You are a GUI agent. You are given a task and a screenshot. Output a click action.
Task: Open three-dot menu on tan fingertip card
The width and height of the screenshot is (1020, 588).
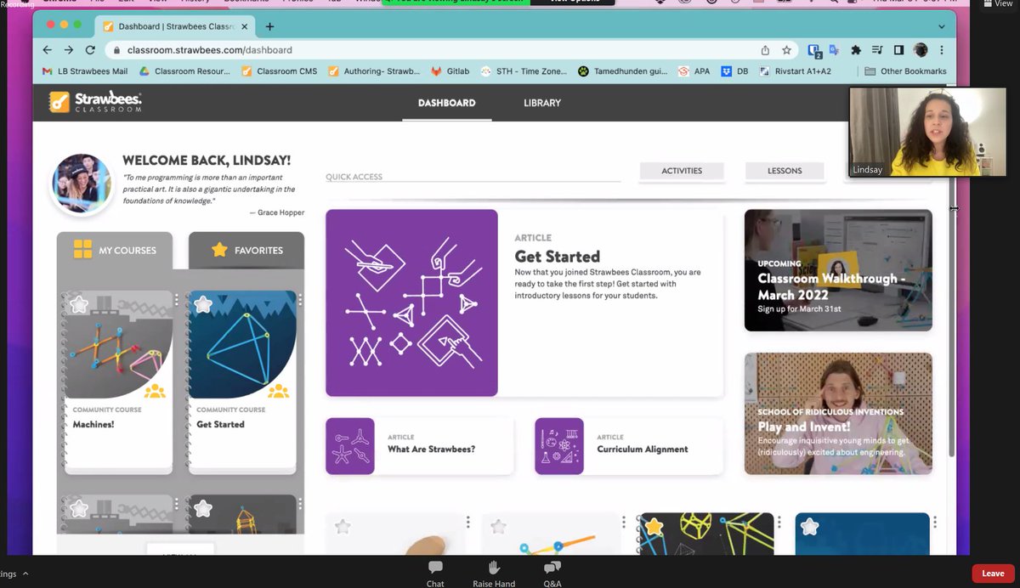pyautogui.click(x=467, y=522)
